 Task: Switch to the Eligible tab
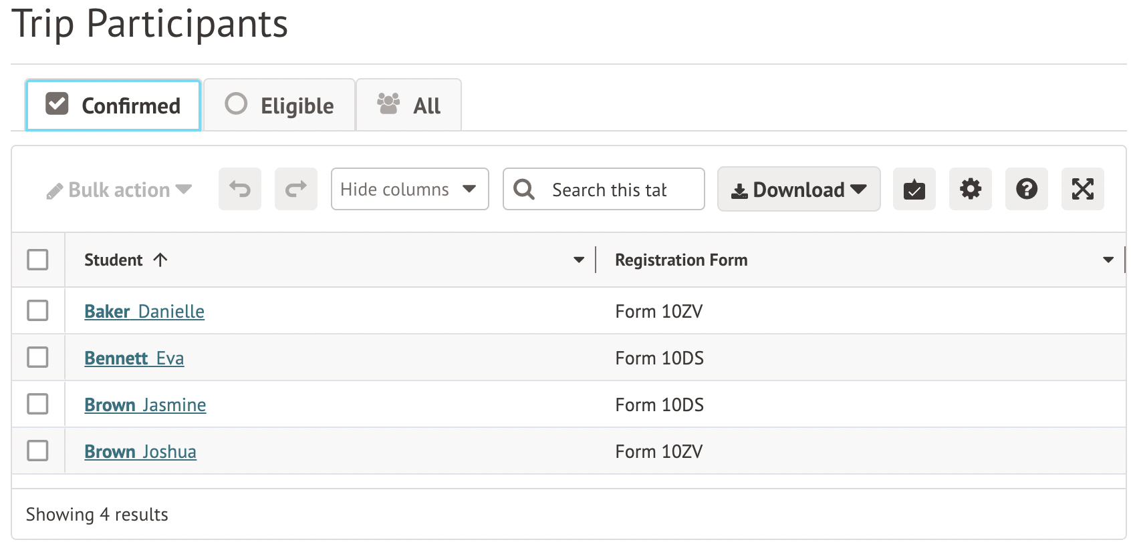tap(279, 105)
